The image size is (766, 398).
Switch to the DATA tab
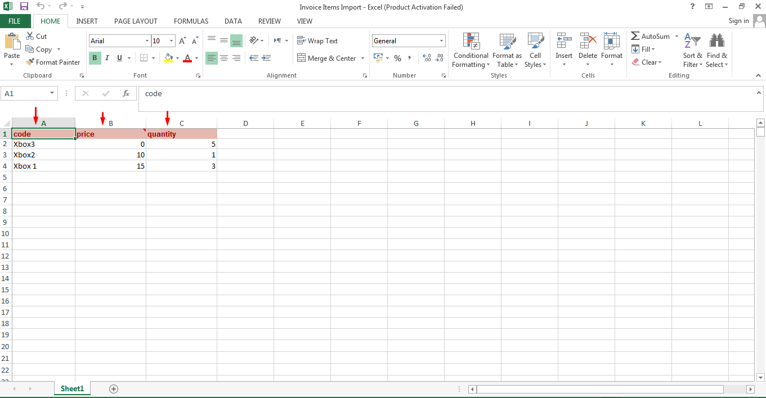click(x=233, y=21)
